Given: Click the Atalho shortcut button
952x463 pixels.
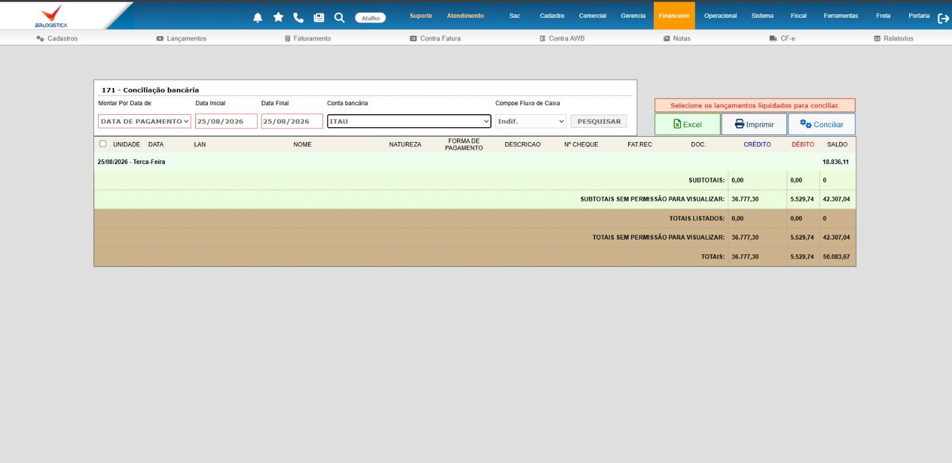Looking at the screenshot, I should tap(370, 18).
